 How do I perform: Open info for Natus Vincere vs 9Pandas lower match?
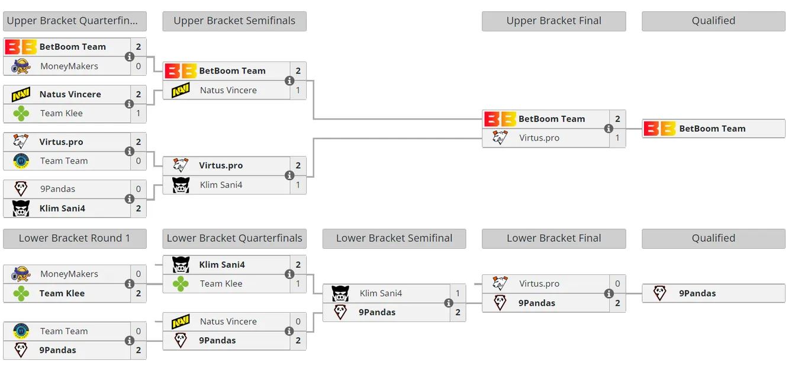(289, 331)
